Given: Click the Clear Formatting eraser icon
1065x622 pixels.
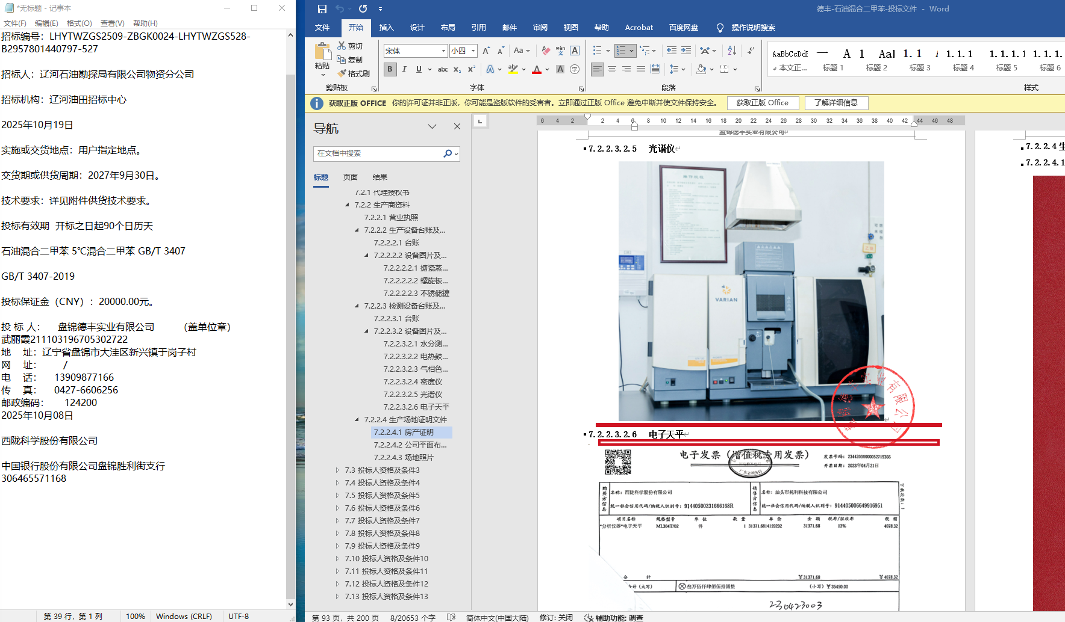Looking at the screenshot, I should pyautogui.click(x=546, y=51).
